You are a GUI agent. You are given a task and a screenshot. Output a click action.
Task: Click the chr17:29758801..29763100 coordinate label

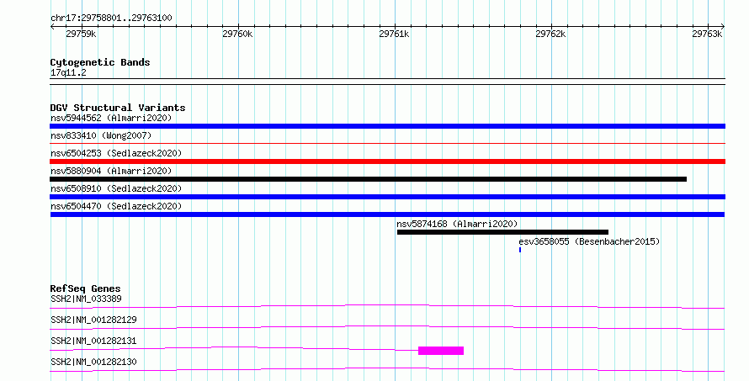click(x=111, y=18)
